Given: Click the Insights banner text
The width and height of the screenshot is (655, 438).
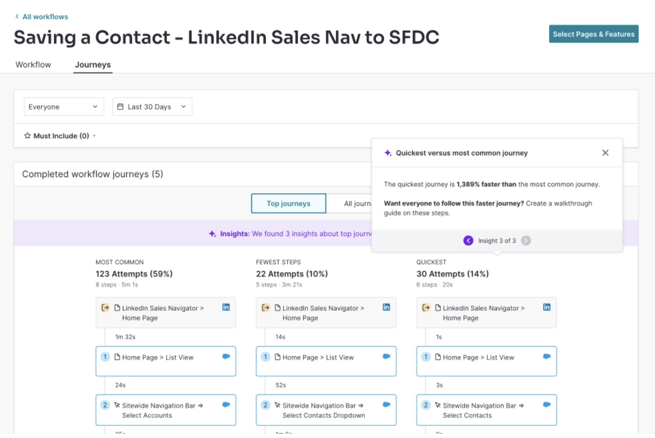Looking at the screenshot, I should click(296, 233).
